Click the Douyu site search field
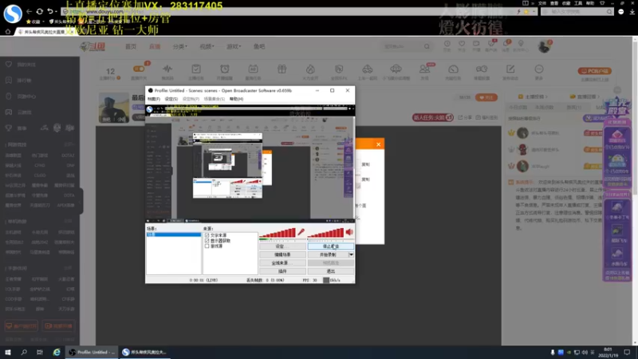The height and width of the screenshot is (359, 638). coord(402,46)
